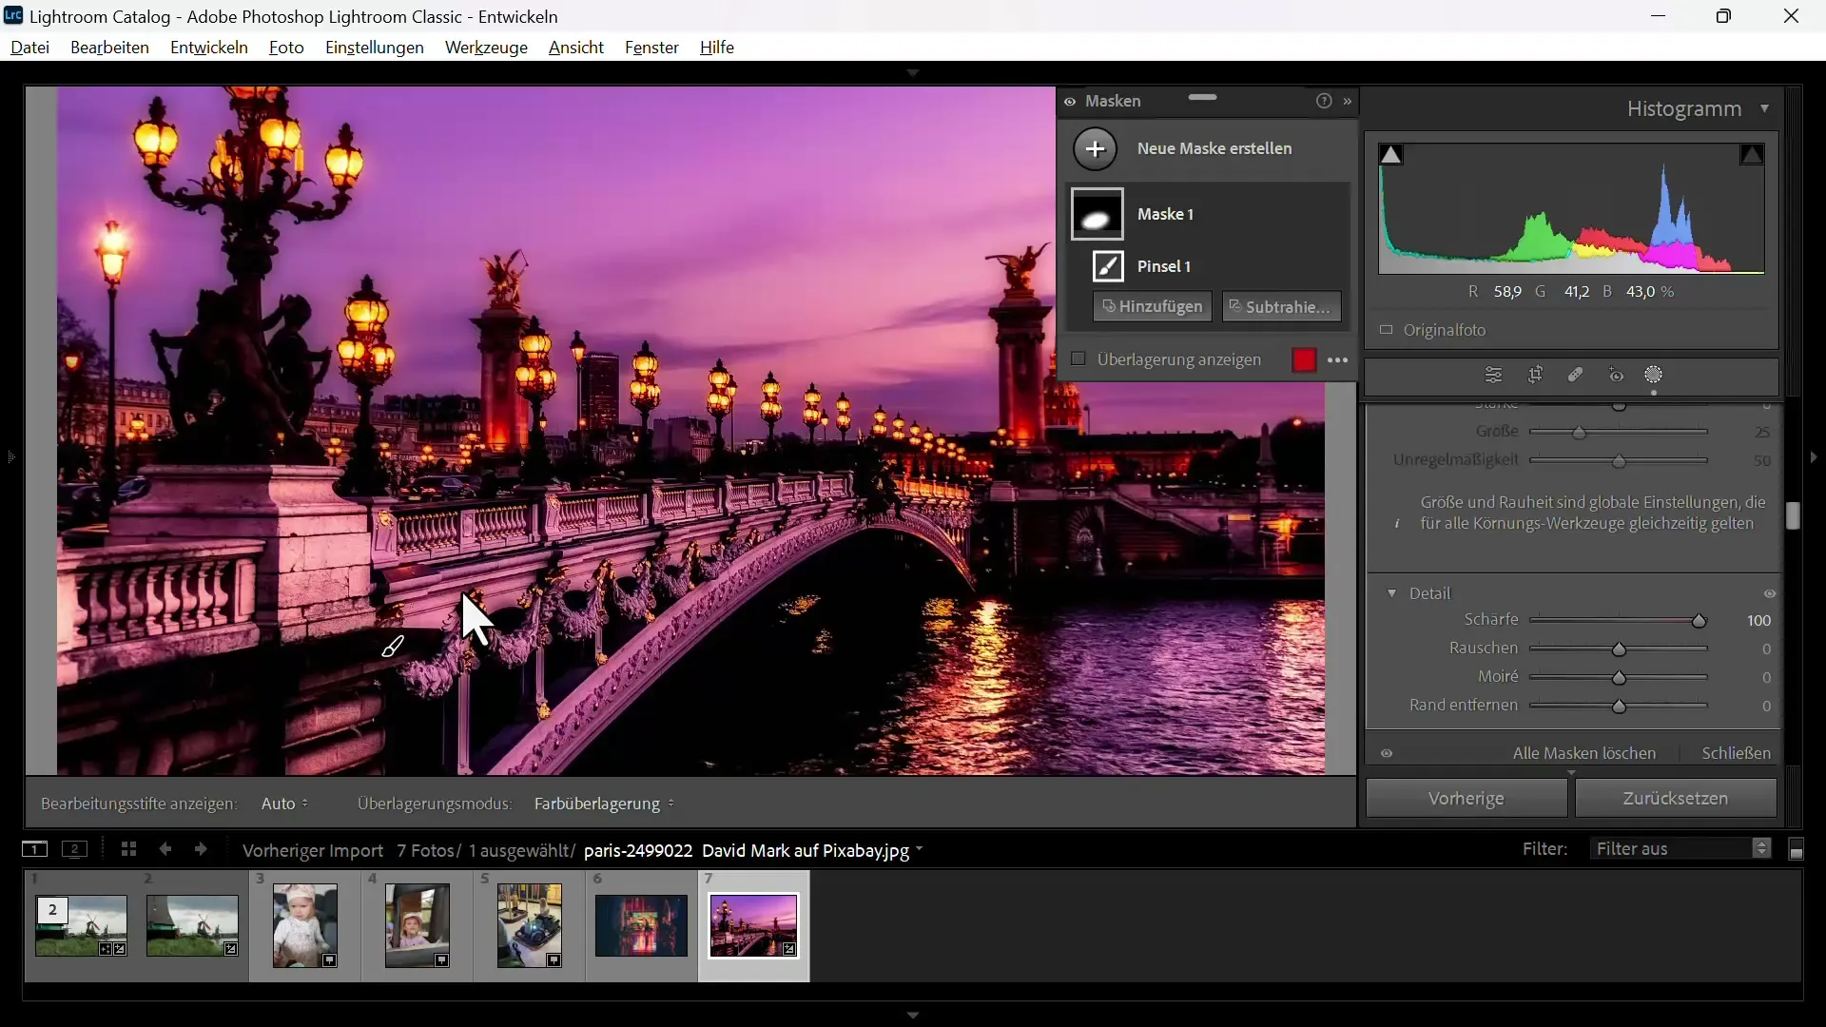Viewport: 1826px width, 1027px height.
Task: Select main window display icon 1
Action: (34, 849)
